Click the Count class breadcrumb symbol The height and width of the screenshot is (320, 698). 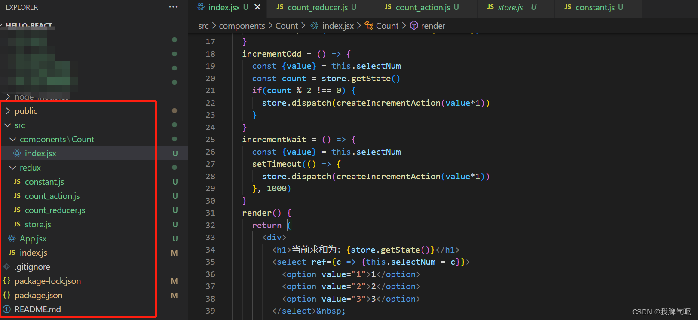(x=387, y=26)
